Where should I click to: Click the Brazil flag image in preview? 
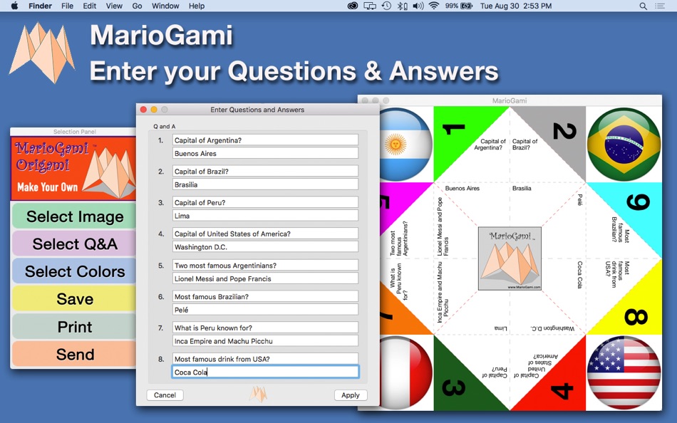point(624,144)
